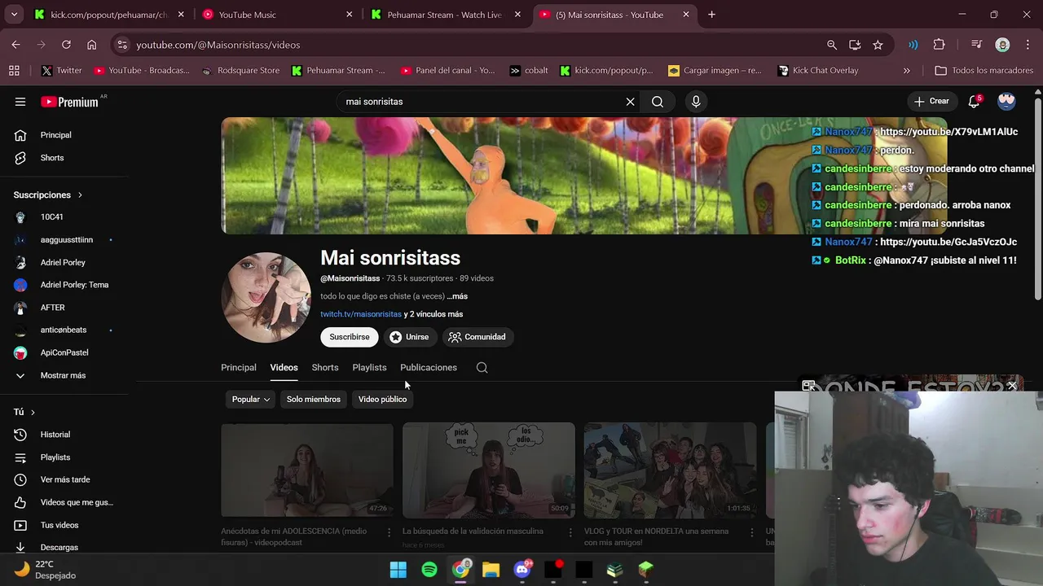Subscribe with Suscribirse button
Screen dimensions: 1043x586
click(350, 337)
